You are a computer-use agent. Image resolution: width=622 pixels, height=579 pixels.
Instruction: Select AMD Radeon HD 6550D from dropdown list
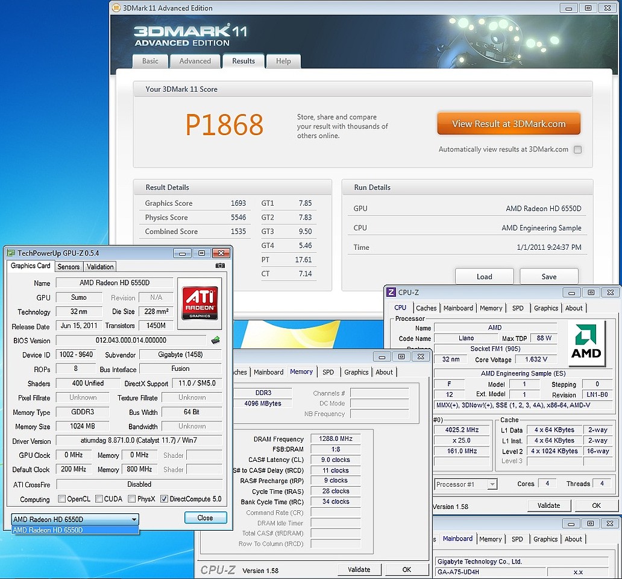(75, 530)
